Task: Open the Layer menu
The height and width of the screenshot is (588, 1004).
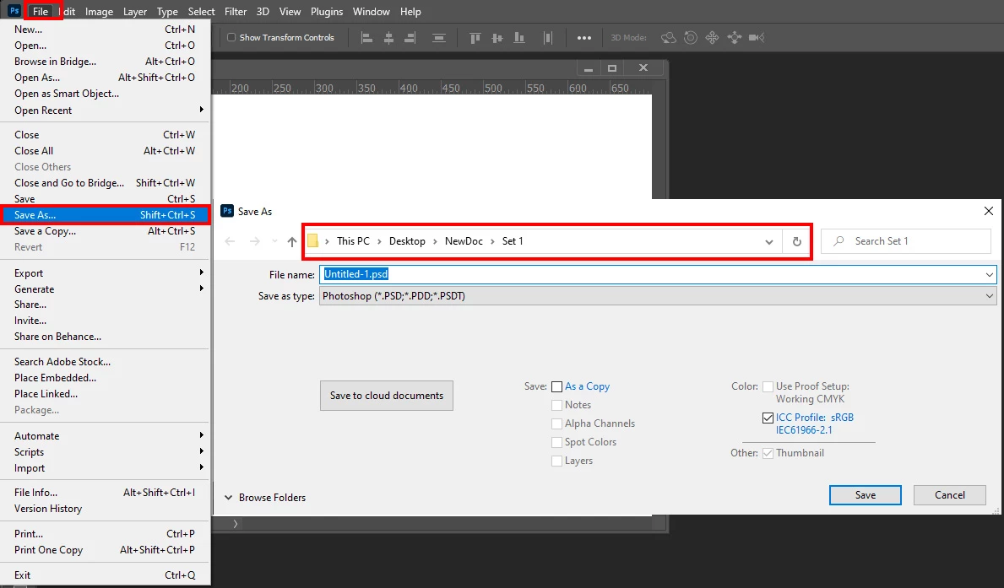Action: 135,12
